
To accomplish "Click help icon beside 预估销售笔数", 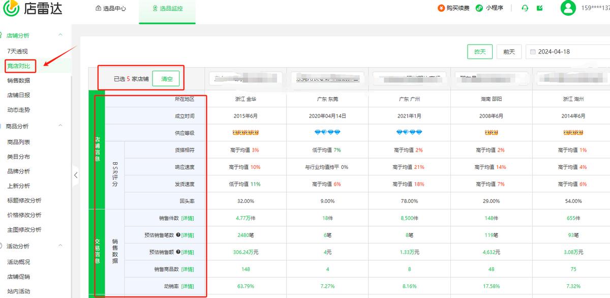I will (x=178, y=235).
